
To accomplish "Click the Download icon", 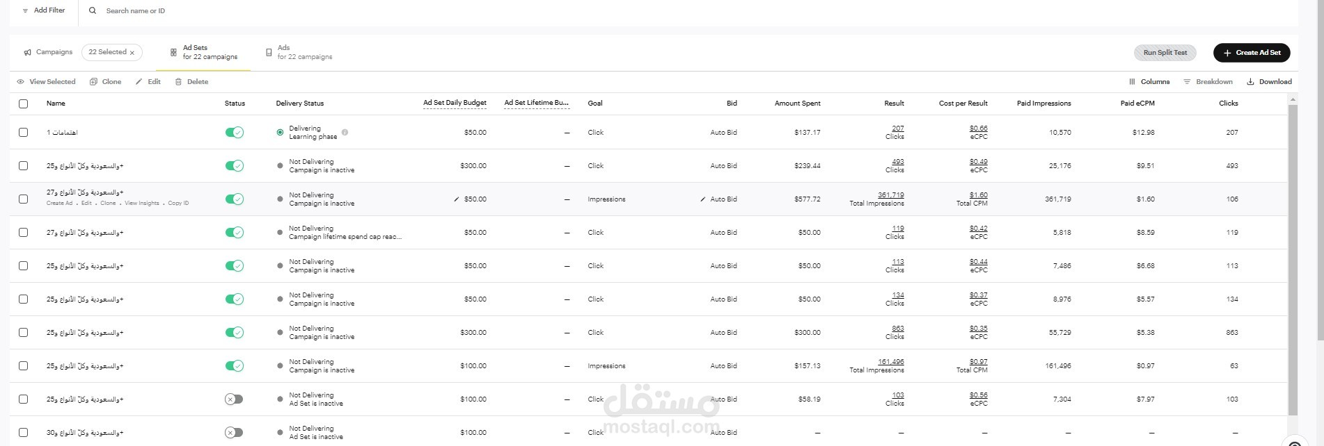I will pyautogui.click(x=1250, y=82).
